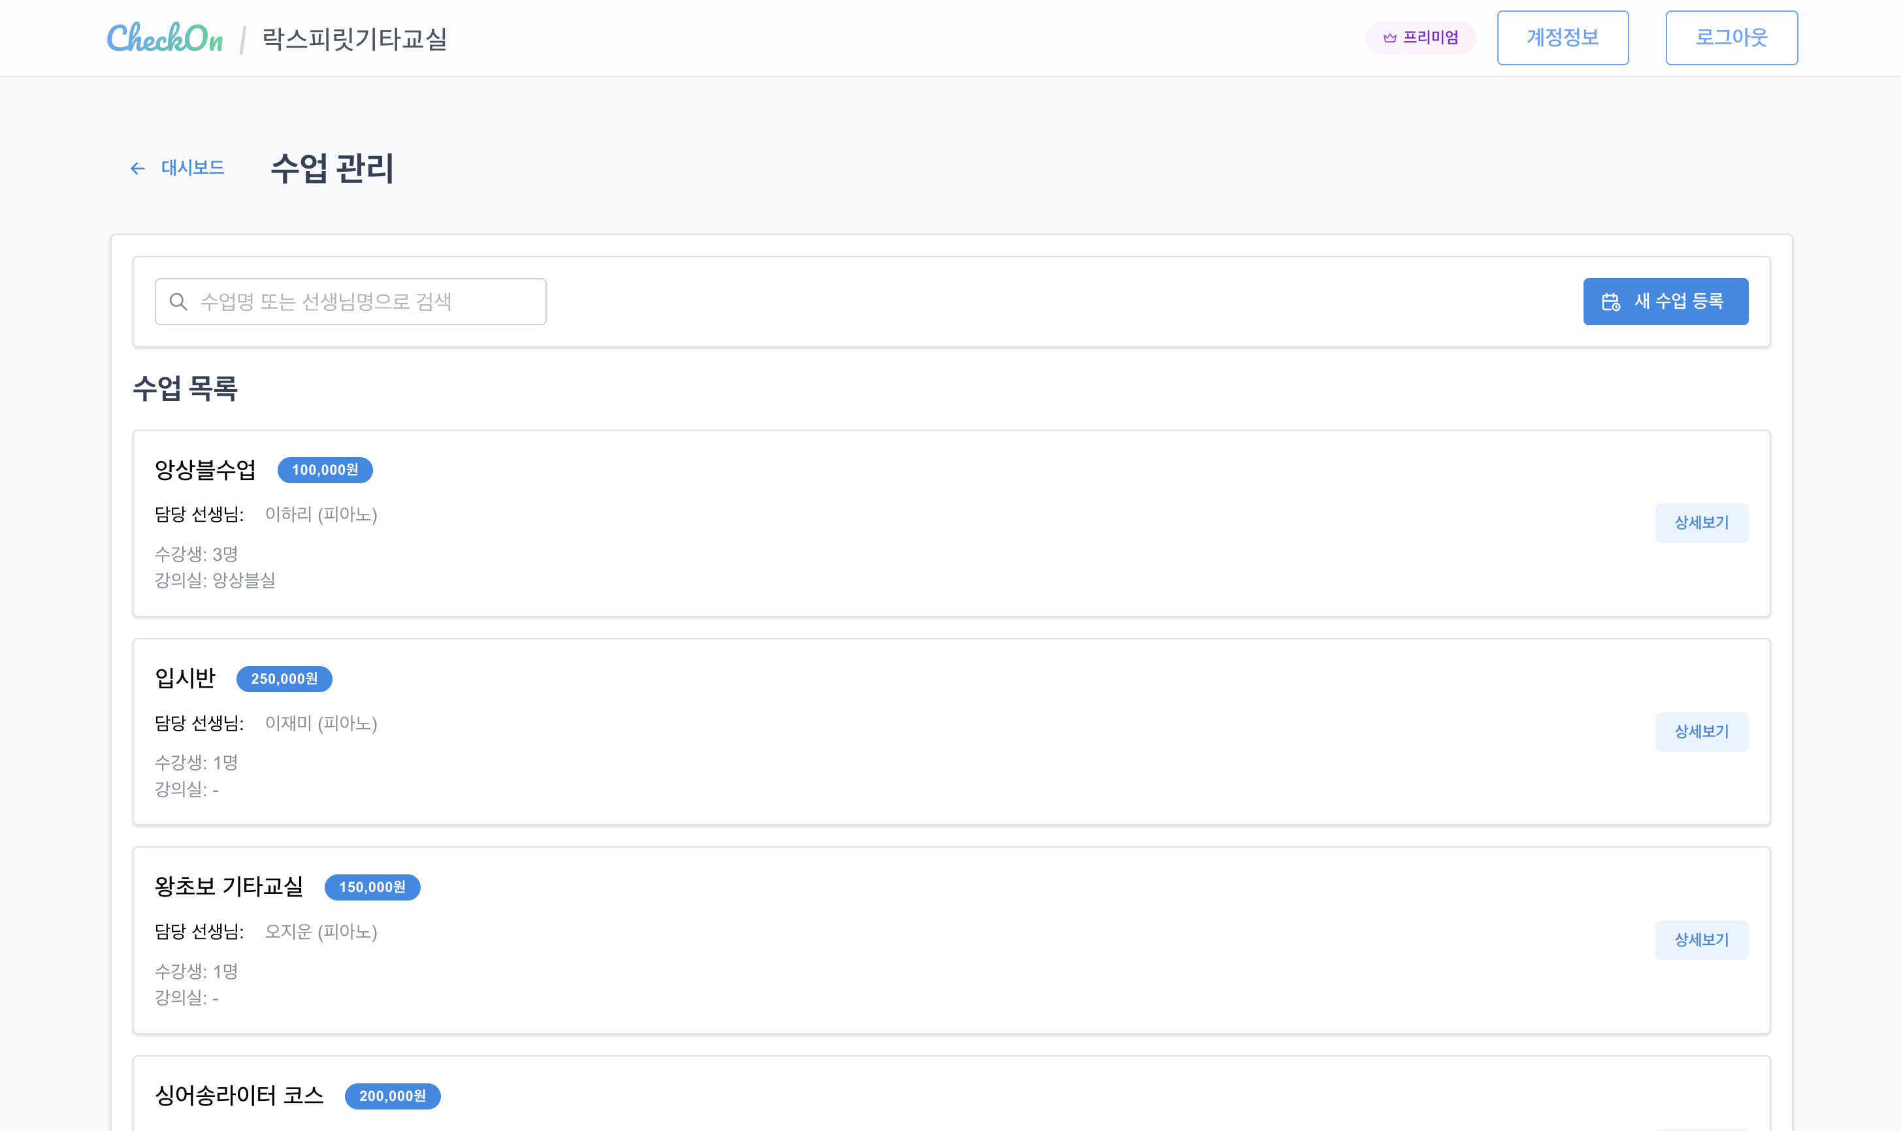Click the crown icon in premium badge
The image size is (1901, 1131).
point(1389,38)
